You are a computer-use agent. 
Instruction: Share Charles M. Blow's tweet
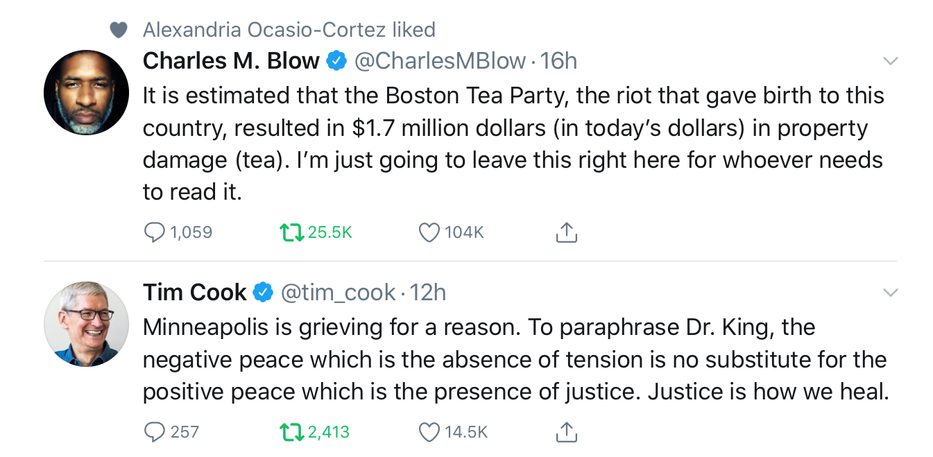coord(566,232)
